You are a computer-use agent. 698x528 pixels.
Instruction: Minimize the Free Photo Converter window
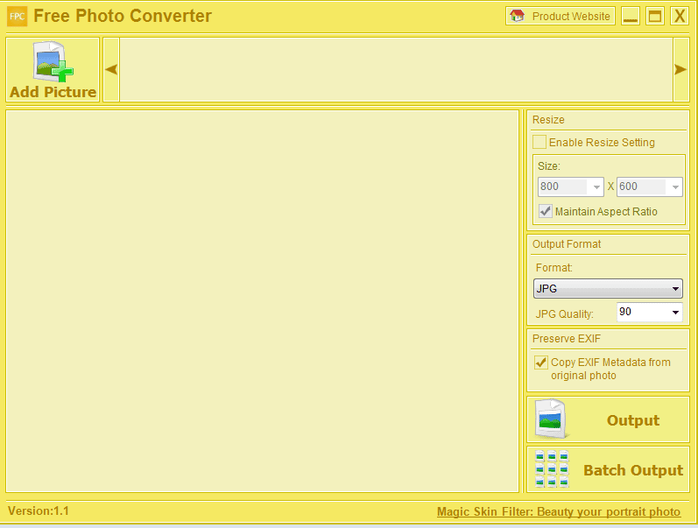point(631,16)
